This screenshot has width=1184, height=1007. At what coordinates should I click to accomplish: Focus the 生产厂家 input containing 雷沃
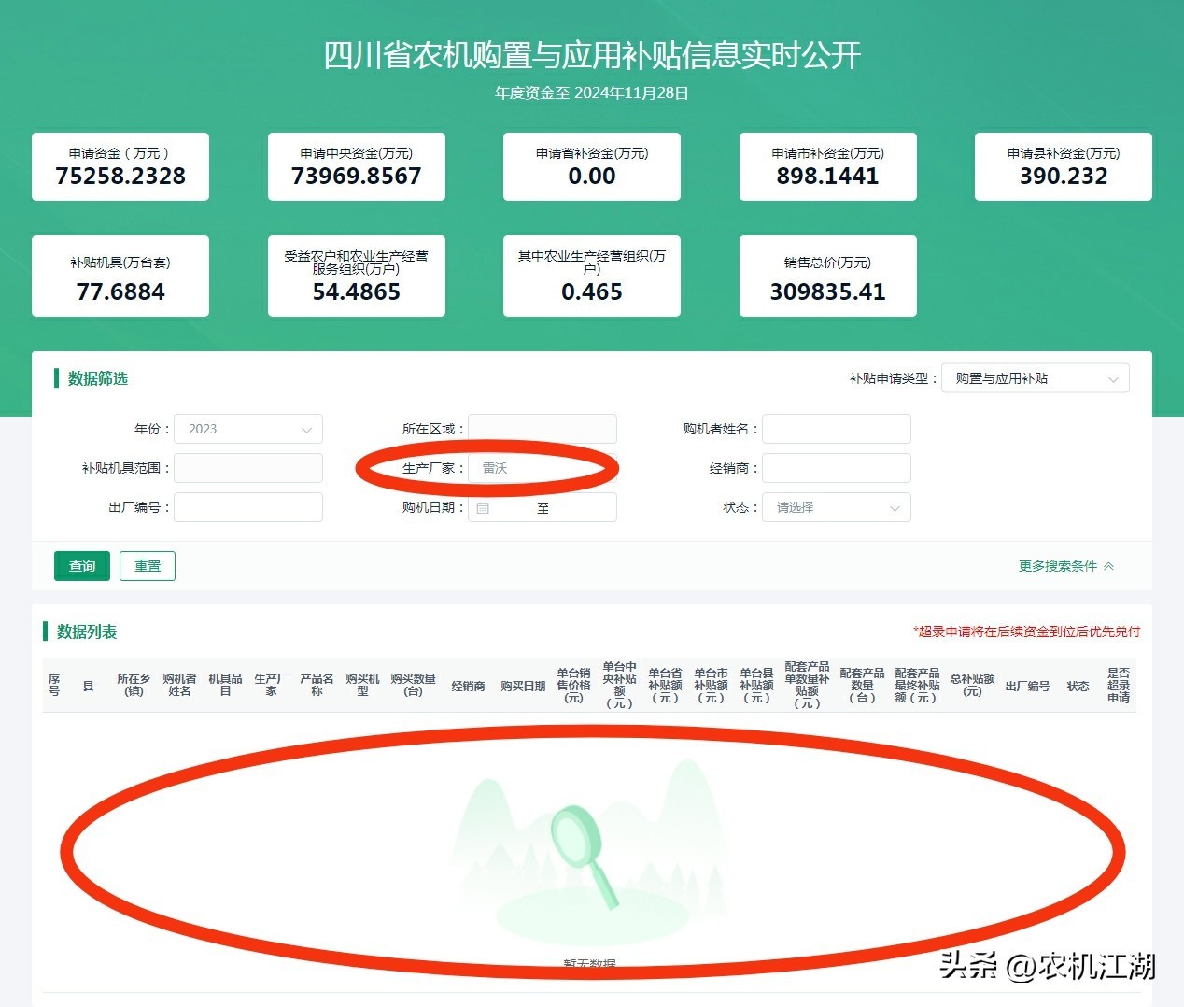coord(543,468)
